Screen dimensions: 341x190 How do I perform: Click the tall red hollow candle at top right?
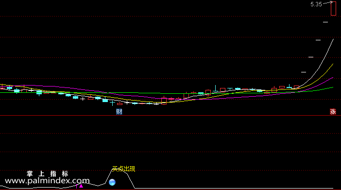tap(333, 9)
